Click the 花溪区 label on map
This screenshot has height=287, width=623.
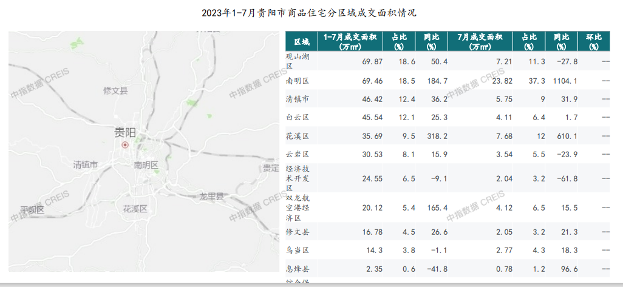pyautogui.click(x=135, y=209)
